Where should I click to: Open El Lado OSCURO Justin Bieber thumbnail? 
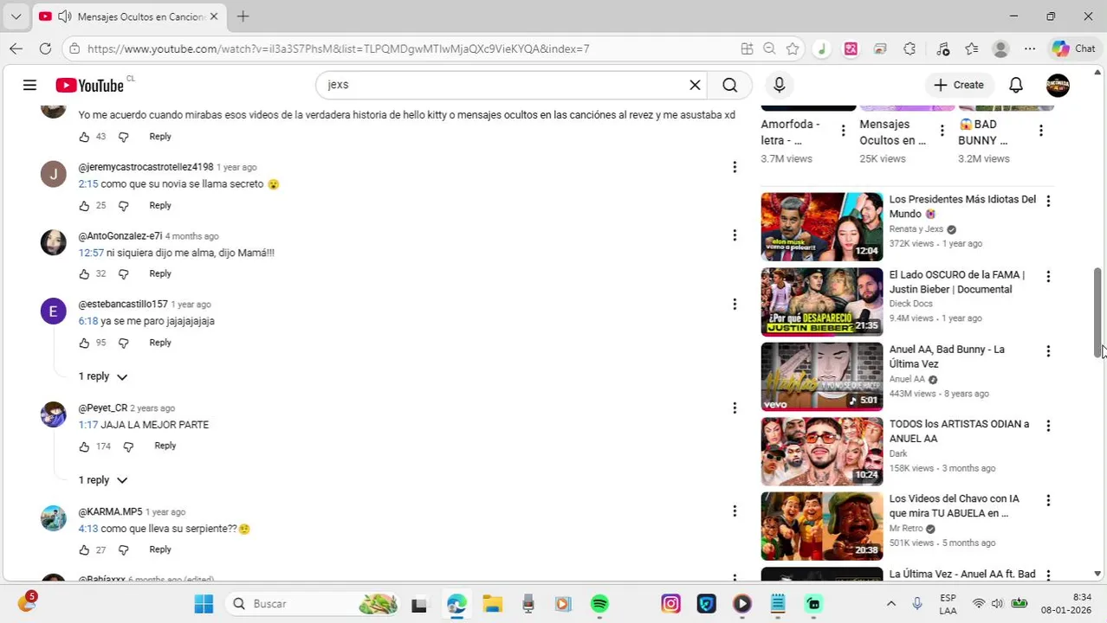point(822,302)
